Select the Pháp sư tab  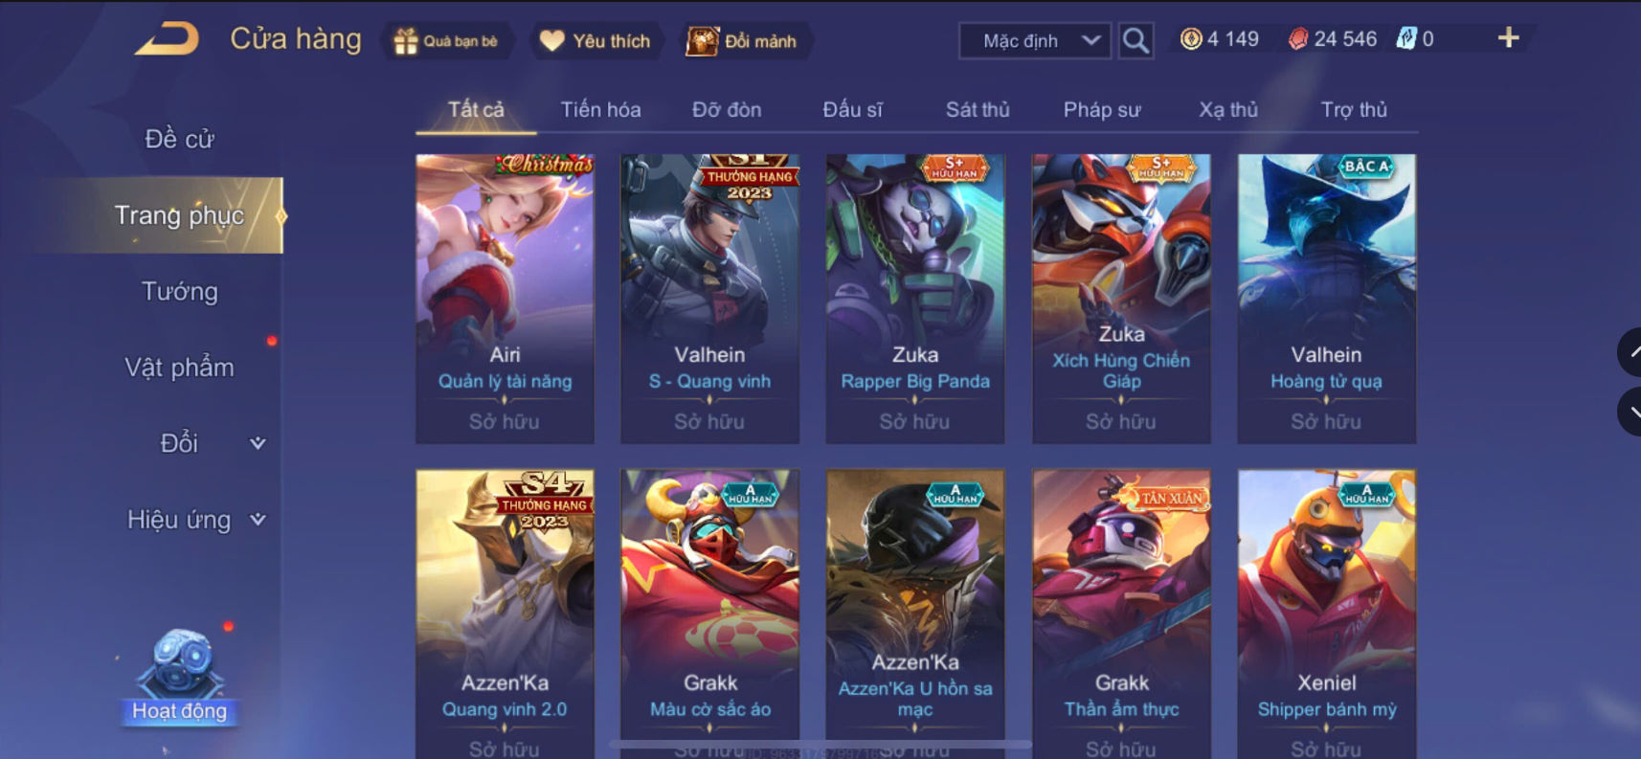click(x=1102, y=109)
